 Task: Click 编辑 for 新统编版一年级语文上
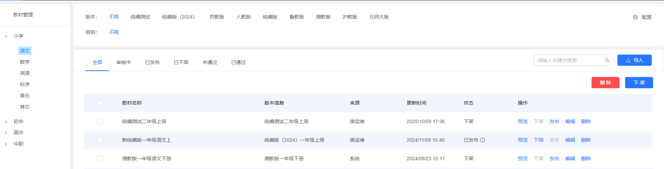point(570,140)
